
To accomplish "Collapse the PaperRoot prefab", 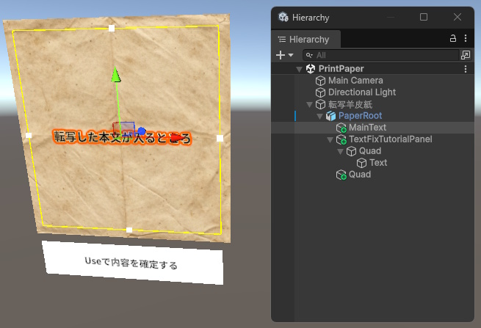I will [x=319, y=116].
